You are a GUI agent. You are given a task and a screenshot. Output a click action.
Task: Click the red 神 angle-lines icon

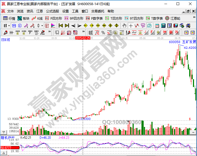[165, 33]
